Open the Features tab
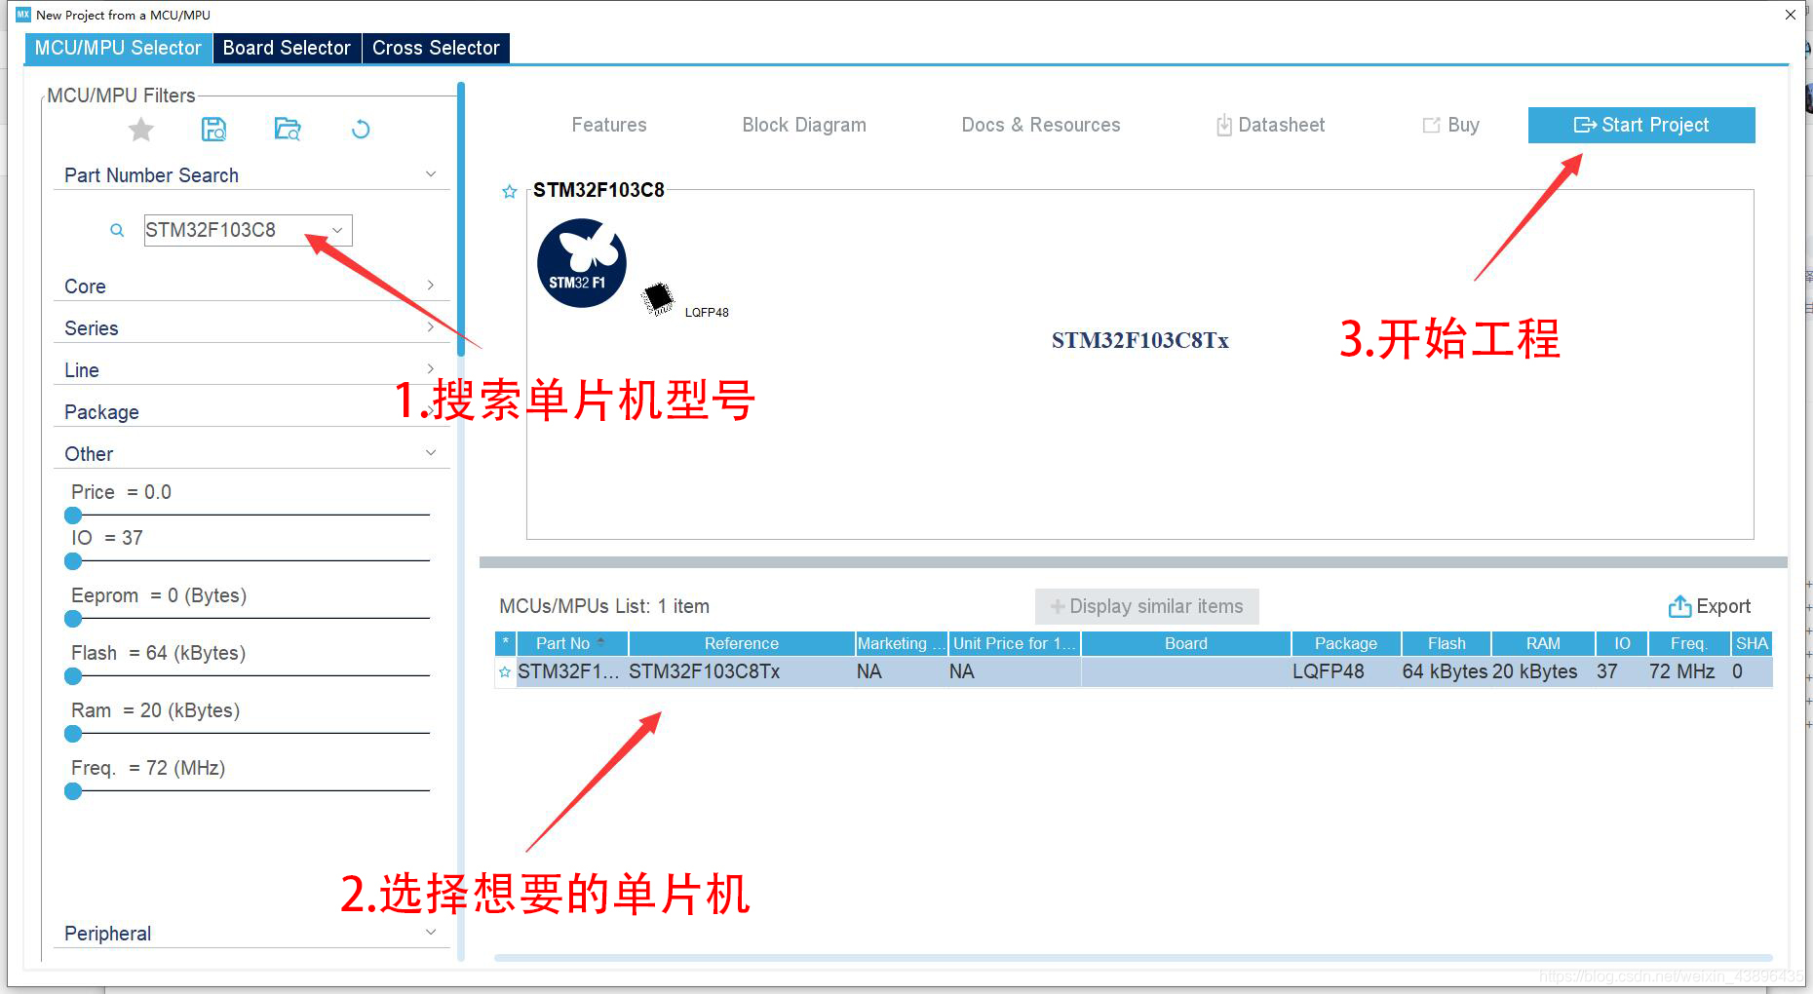Screen dimensions: 1813x994 pos(609,125)
